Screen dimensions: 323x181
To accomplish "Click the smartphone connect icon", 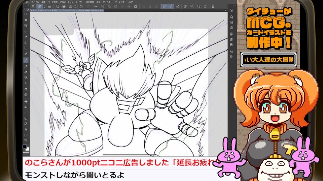I will 213,6.
